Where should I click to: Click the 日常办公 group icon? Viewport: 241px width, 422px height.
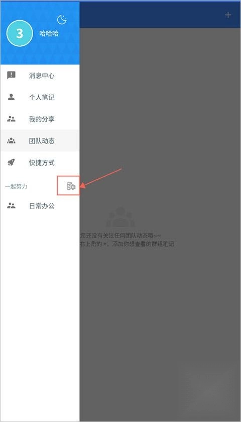point(11,205)
